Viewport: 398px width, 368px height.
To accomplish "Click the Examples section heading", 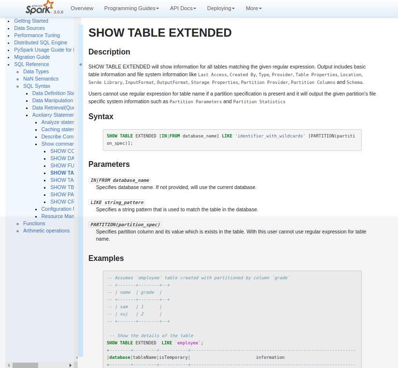I will click(x=106, y=258).
